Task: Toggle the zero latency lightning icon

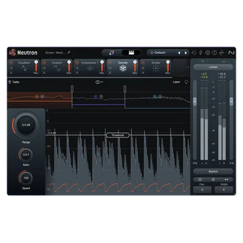Action: click(200, 53)
